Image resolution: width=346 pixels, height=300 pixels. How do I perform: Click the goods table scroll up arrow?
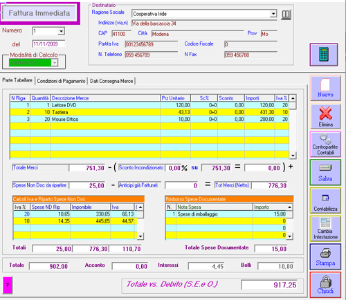293,98
